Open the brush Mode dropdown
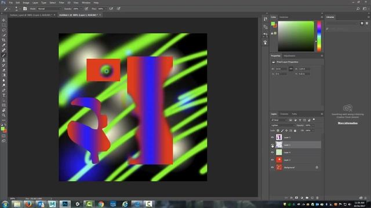The image size is (371, 208). (49, 9)
